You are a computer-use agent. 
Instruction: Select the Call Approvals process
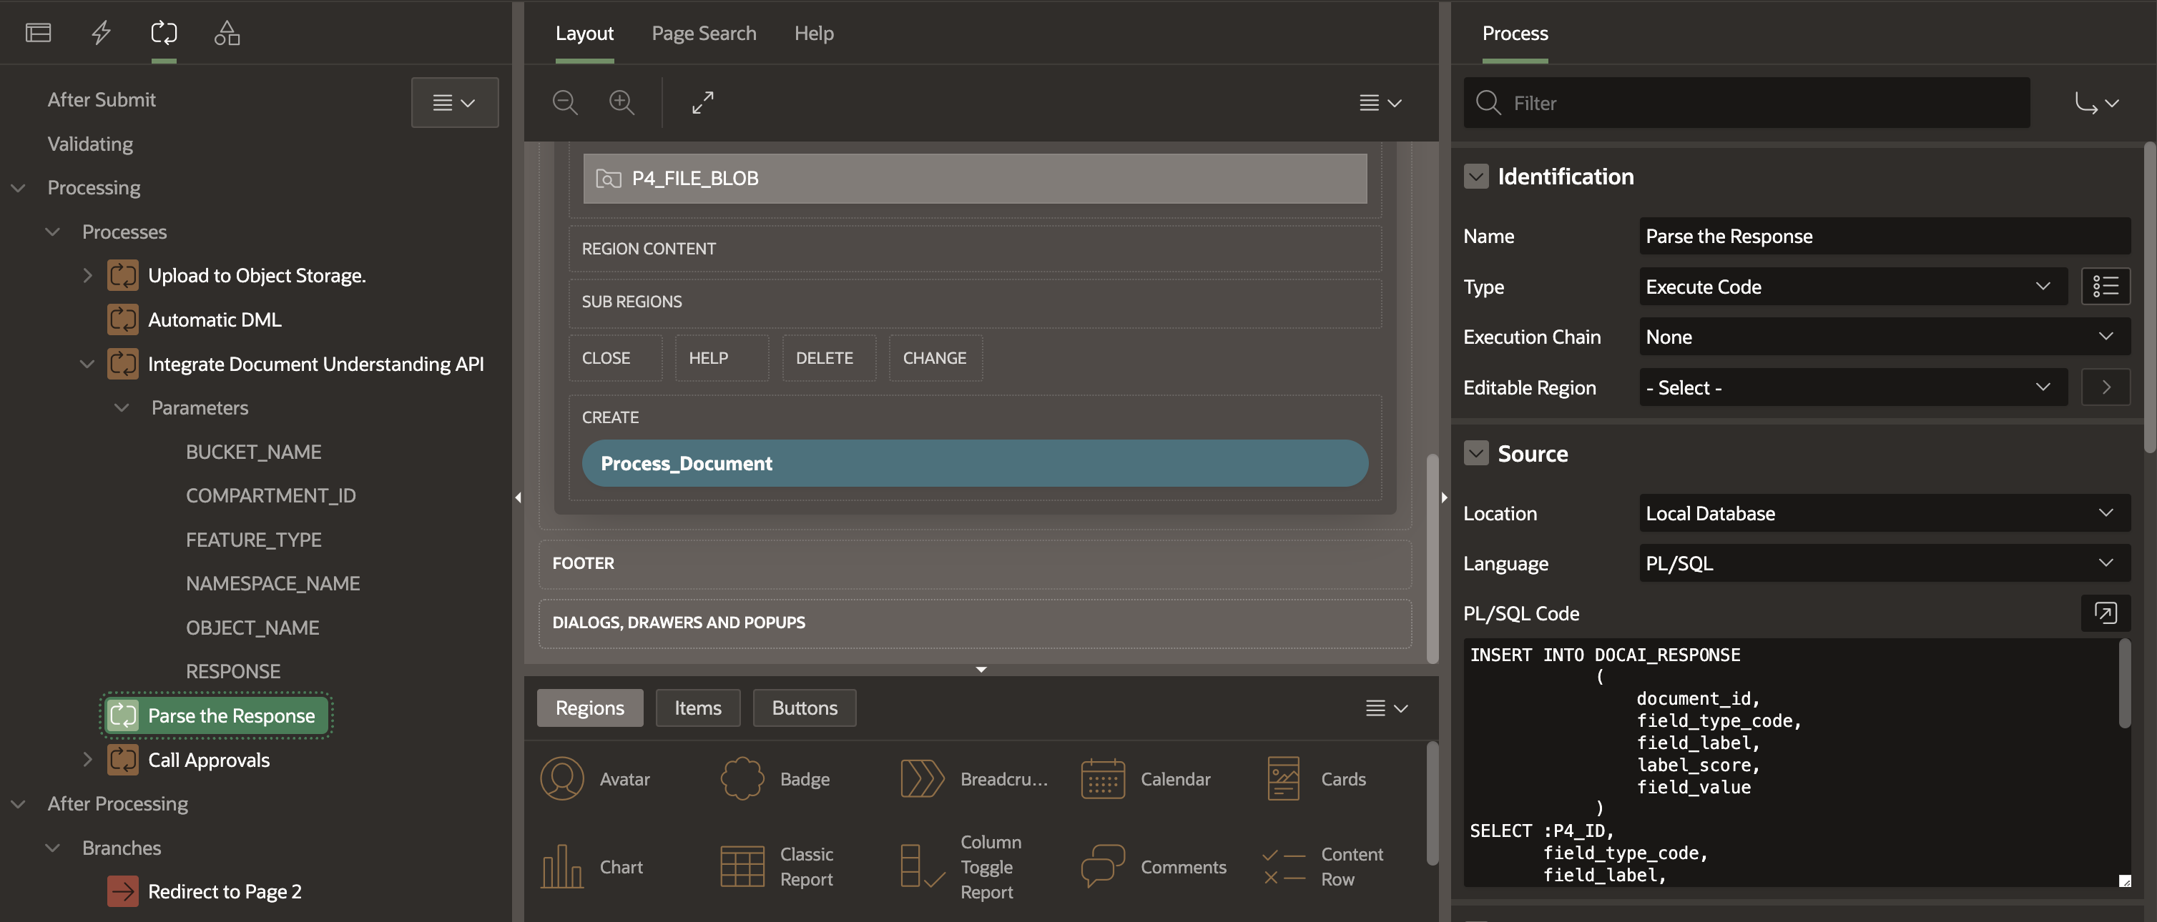(209, 760)
